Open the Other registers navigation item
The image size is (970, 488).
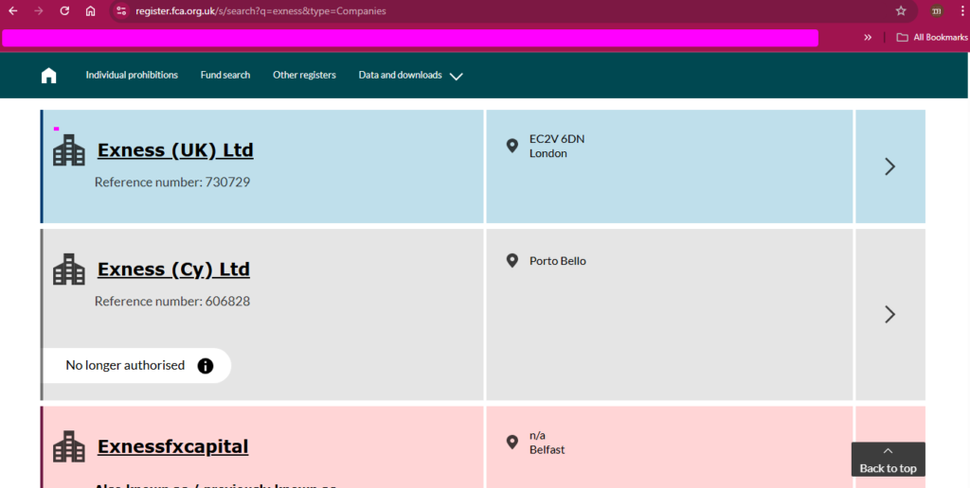point(304,76)
